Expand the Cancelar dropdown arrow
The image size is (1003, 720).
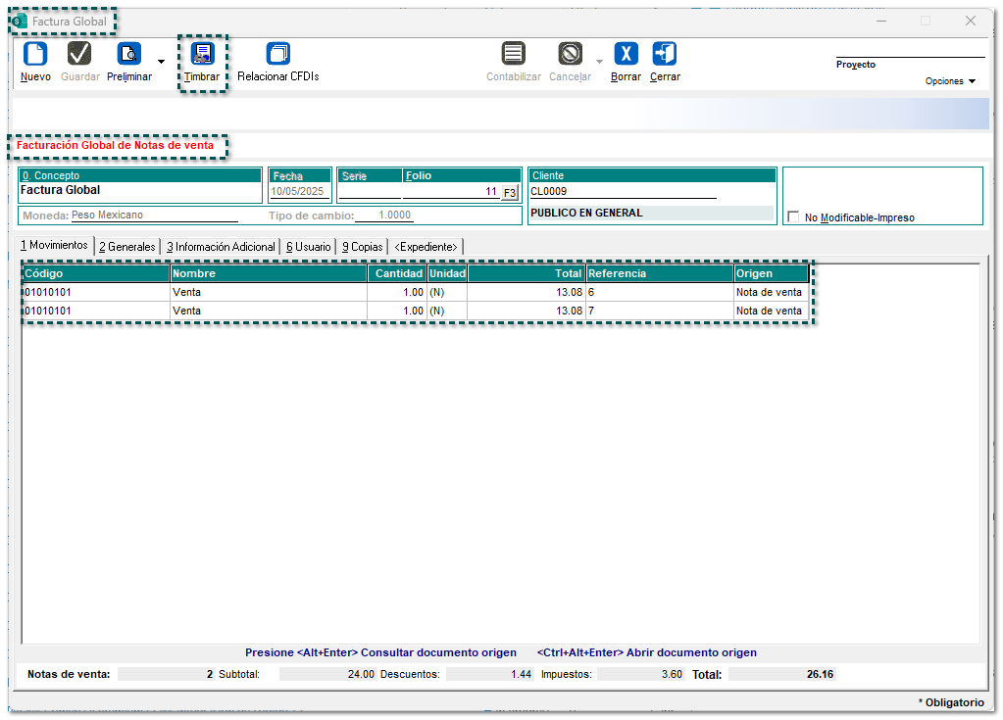pyautogui.click(x=598, y=62)
